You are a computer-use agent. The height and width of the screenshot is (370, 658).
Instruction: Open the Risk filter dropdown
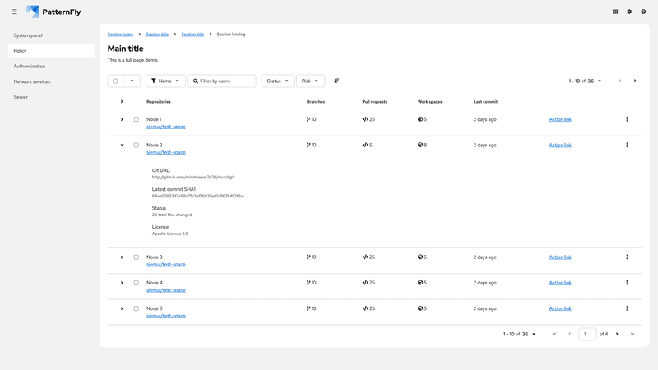(x=310, y=81)
